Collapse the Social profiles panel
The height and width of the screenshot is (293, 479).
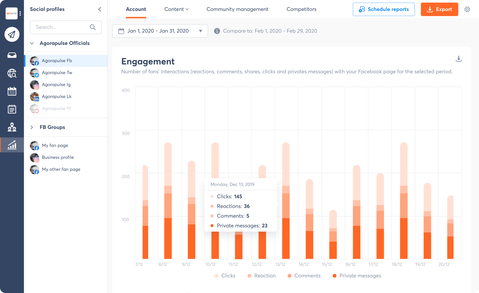pos(100,9)
